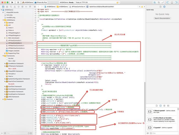This screenshot has height=135, width=179.
Task: Expand the Products group
Action: [x=3, y=99]
